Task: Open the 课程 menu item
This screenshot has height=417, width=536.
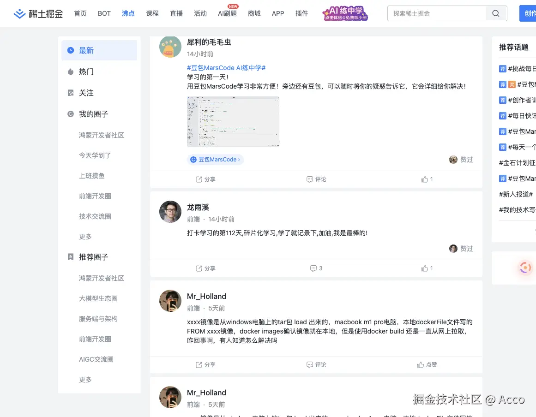Action: pyautogui.click(x=152, y=13)
